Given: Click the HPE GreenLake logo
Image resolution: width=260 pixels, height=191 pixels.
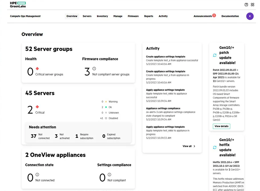Looking at the screenshot, I should [x=18, y=5].
